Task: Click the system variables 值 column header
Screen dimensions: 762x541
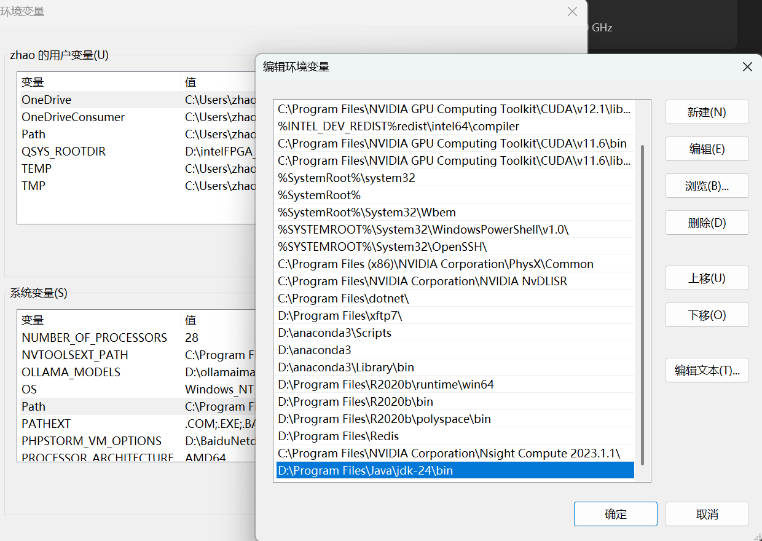Action: (218, 320)
